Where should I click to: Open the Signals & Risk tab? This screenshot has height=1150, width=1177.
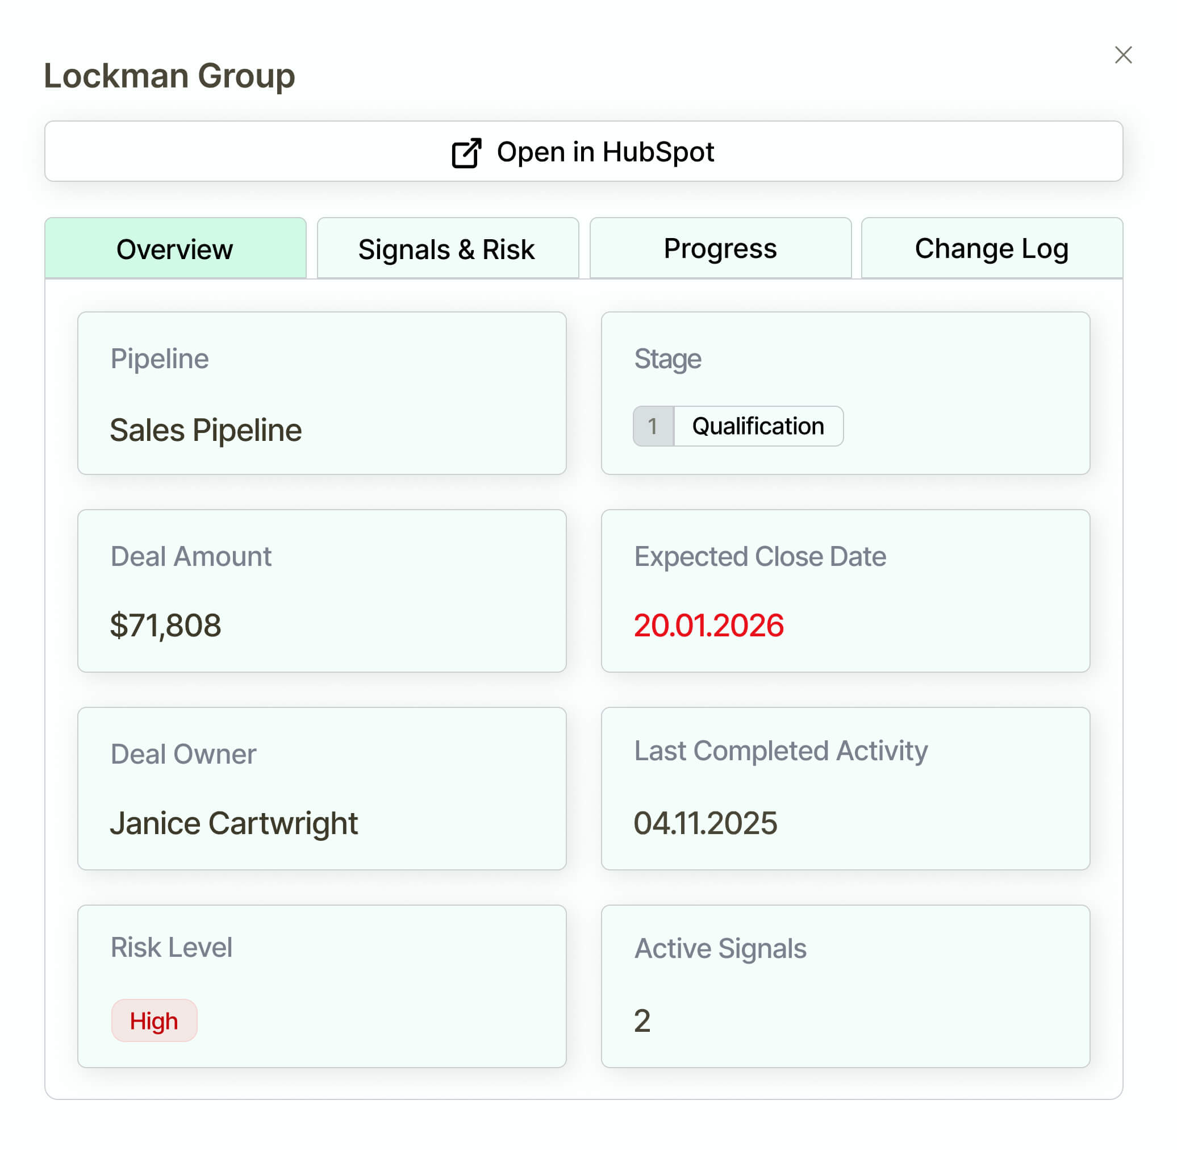point(448,249)
